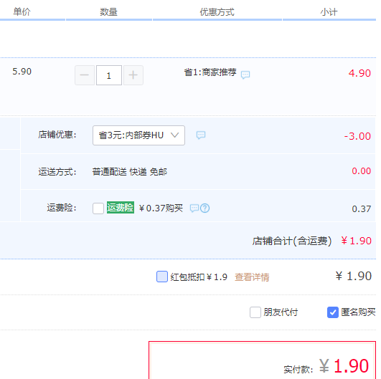Select the green 运费险 badge label

(x=121, y=208)
